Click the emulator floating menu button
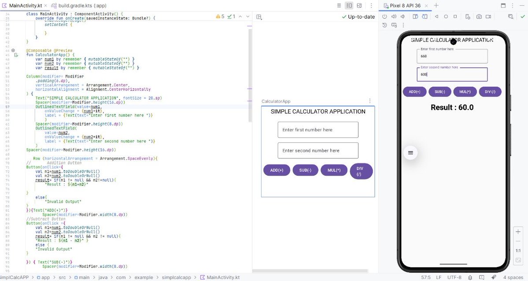 (410, 153)
